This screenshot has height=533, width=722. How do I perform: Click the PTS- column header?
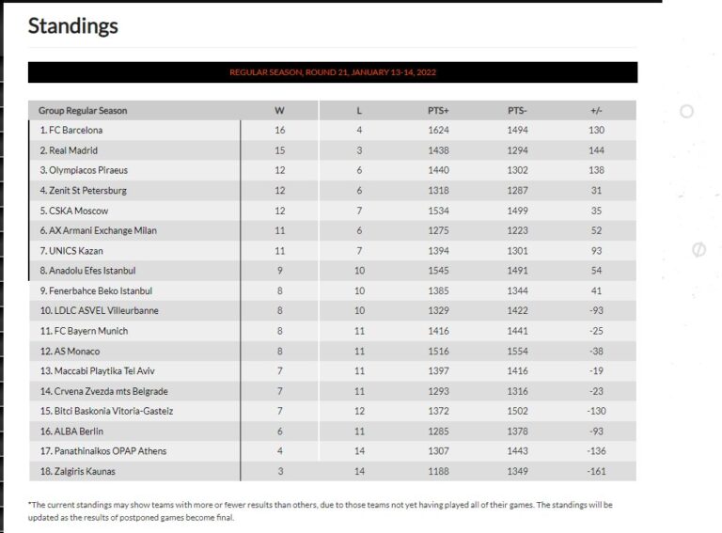pos(517,111)
